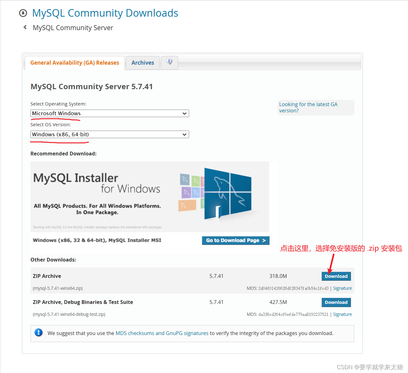The height and width of the screenshot is (373, 408).
Task: Click the 5.7.41 version in ZIP Archive row
Action: [x=216, y=276]
